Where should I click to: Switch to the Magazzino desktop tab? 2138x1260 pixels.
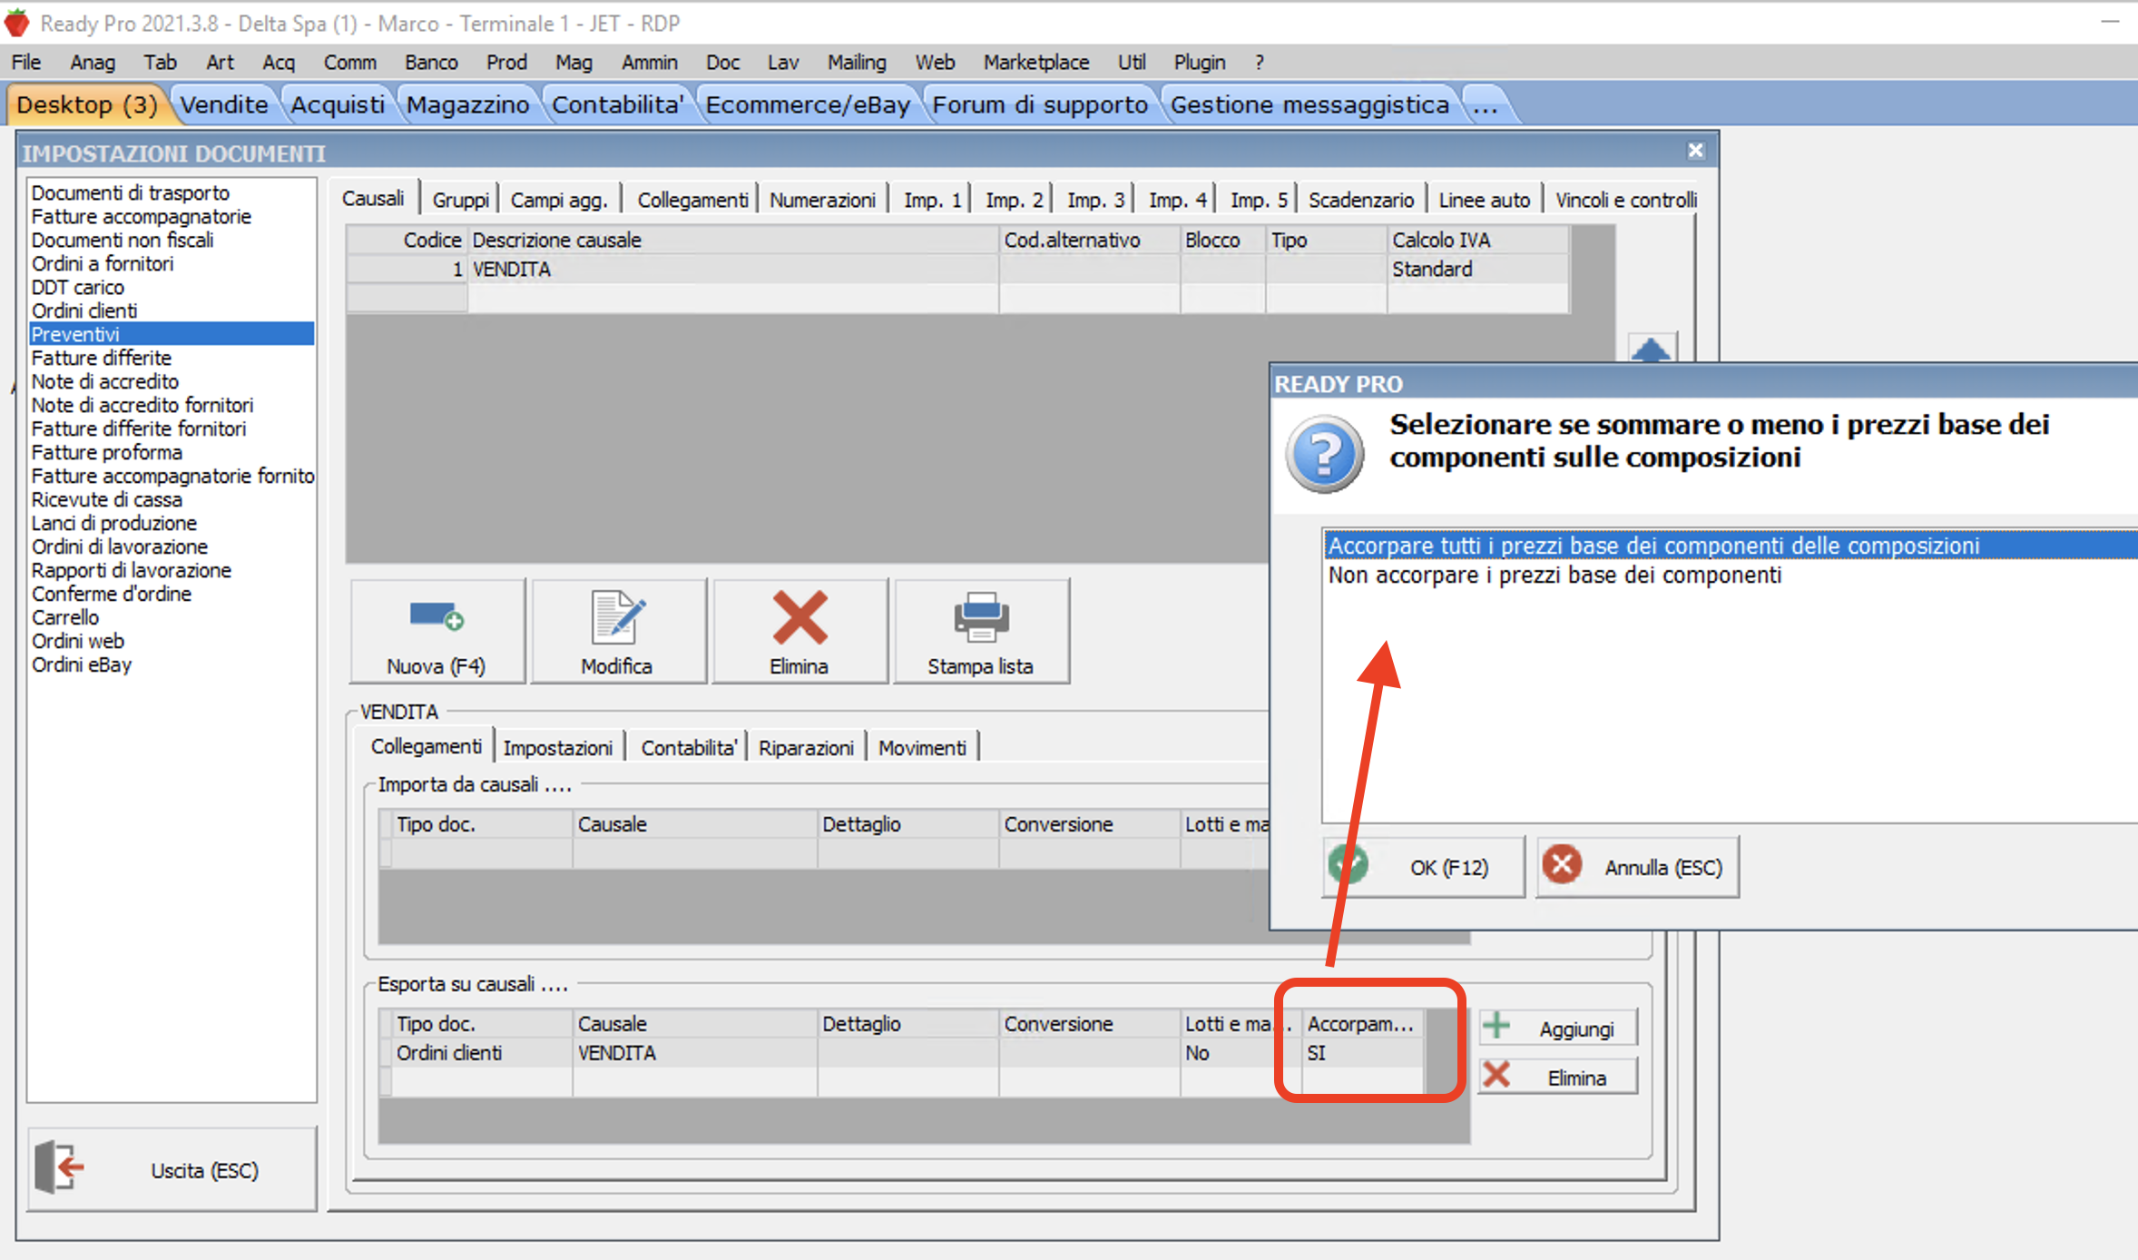467,104
